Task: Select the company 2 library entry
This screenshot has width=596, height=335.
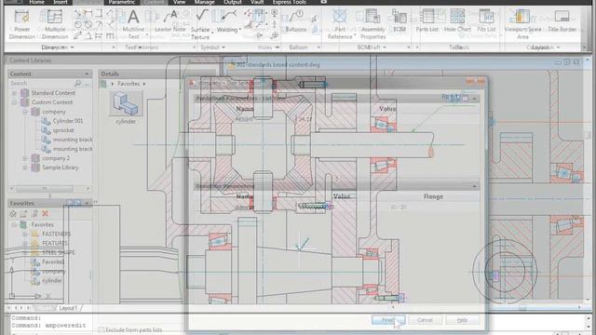Action: click(56, 158)
